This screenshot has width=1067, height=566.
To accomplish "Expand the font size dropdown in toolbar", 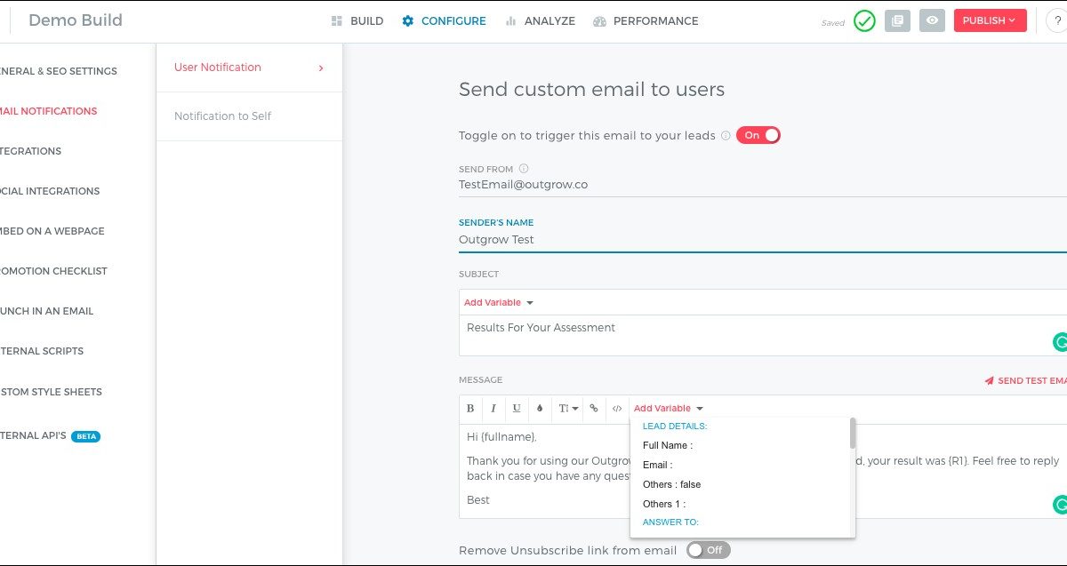I will pyautogui.click(x=567, y=409).
